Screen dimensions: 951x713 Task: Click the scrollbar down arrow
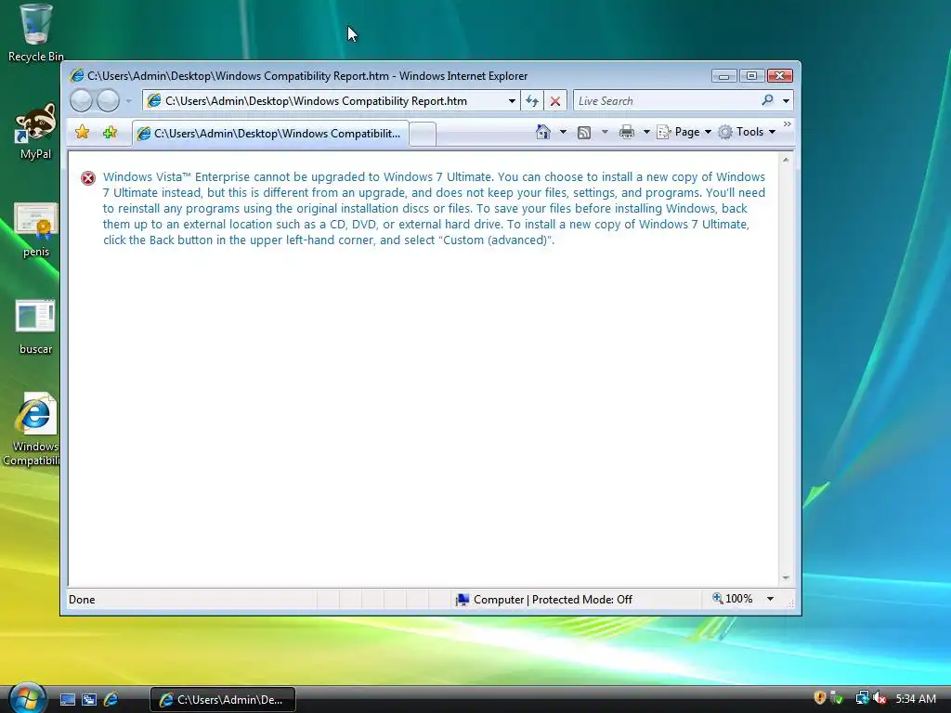pos(786,577)
